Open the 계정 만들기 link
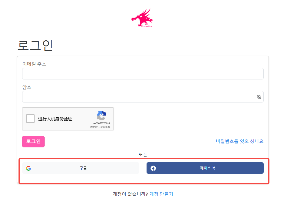The image size is (284, 205). pyautogui.click(x=161, y=194)
